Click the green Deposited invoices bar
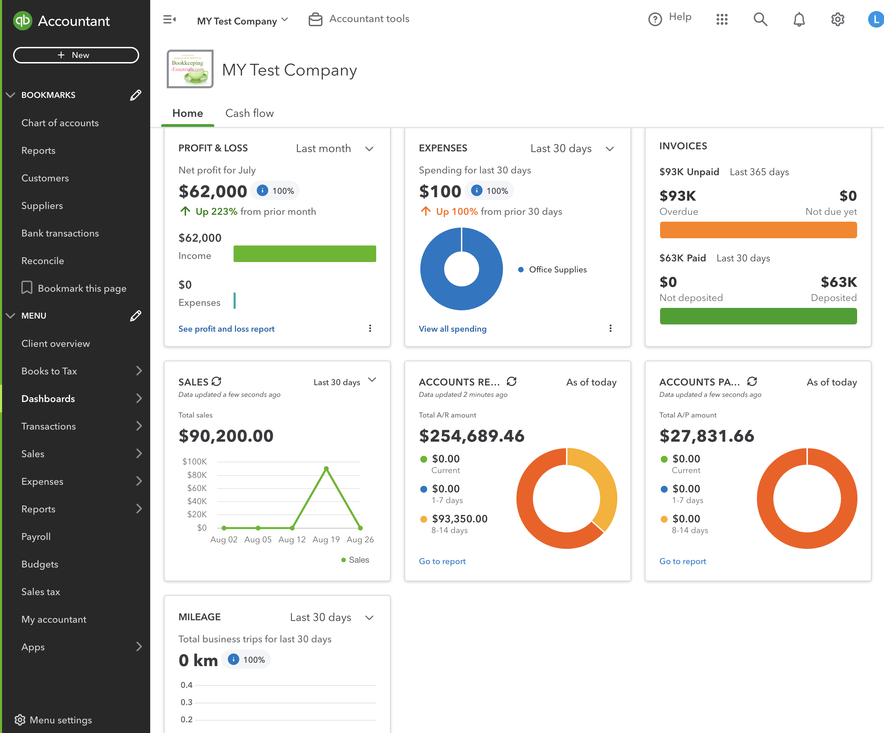 pyautogui.click(x=758, y=316)
